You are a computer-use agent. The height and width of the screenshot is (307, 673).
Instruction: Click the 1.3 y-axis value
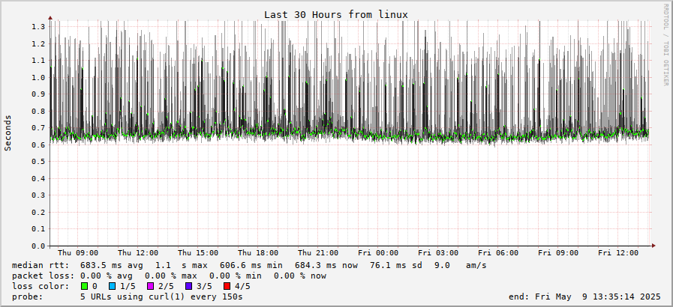[38, 26]
